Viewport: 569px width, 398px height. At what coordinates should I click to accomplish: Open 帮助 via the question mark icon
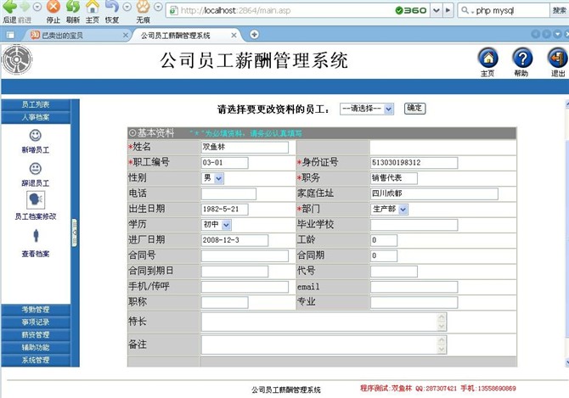point(521,58)
